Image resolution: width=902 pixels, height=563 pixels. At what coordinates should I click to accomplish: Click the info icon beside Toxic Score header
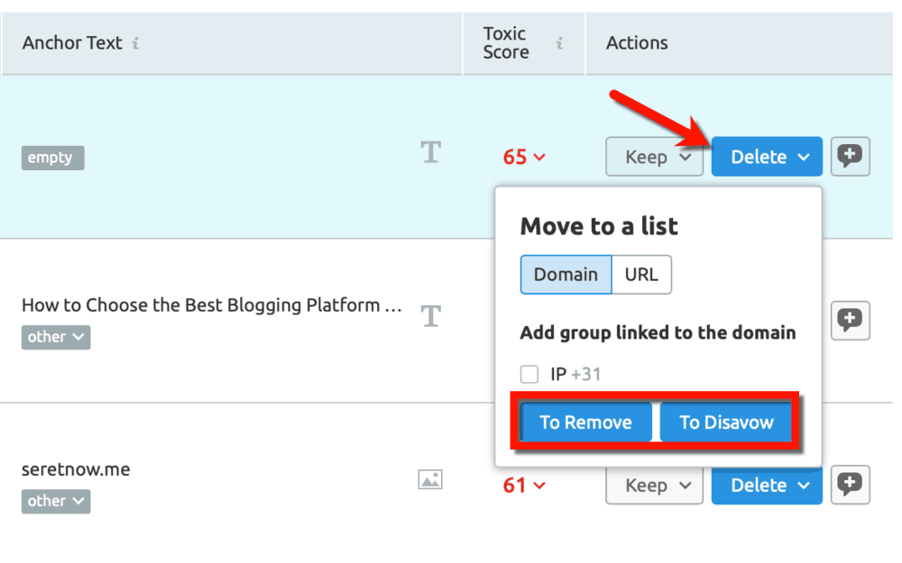click(x=558, y=42)
